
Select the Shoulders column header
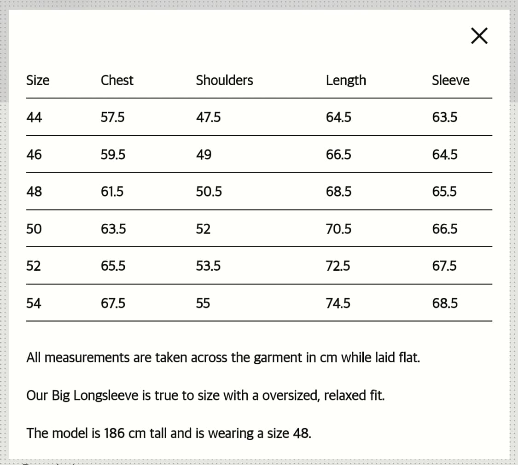tap(224, 80)
